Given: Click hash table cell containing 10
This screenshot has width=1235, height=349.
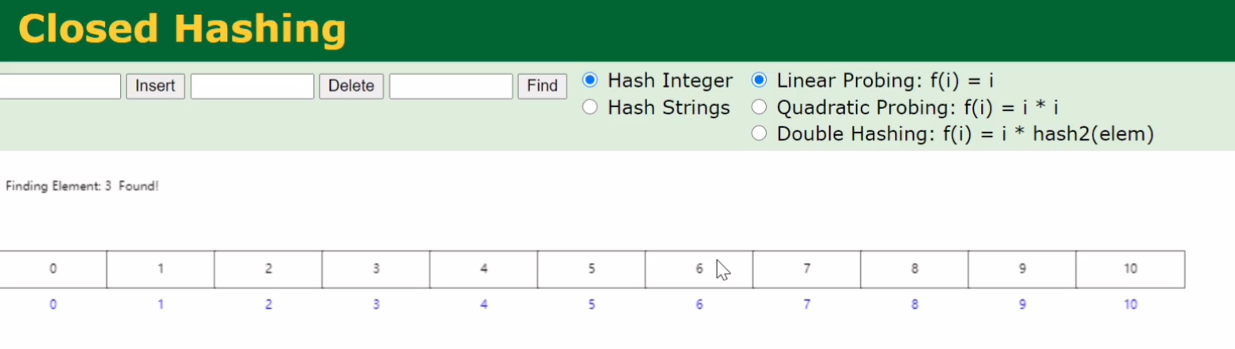Looking at the screenshot, I should point(1130,269).
